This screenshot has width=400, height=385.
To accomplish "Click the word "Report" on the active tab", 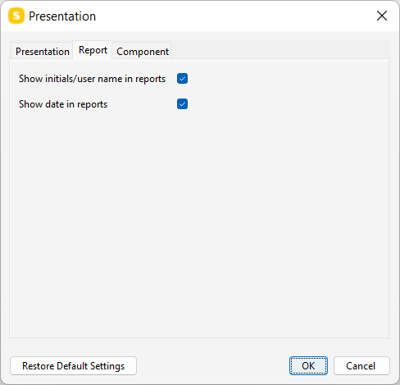I will 93,50.
